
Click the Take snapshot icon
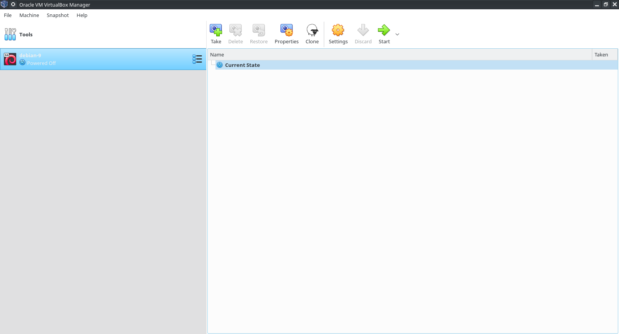click(216, 30)
